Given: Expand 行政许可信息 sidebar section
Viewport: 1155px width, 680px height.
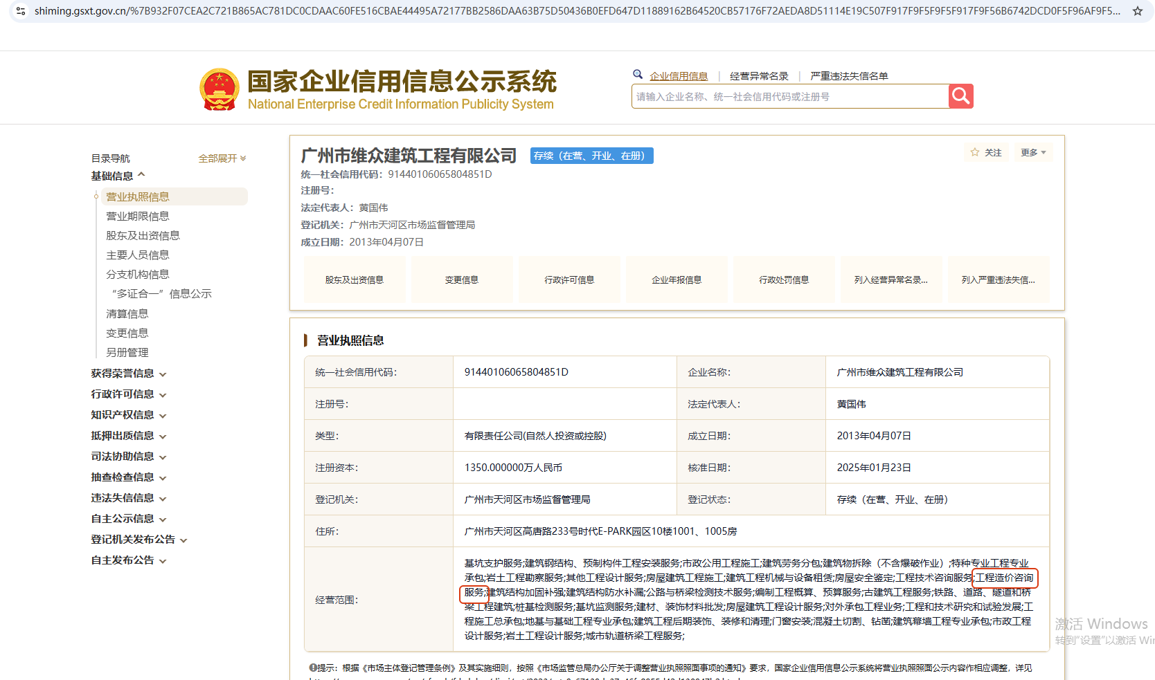Looking at the screenshot, I should pos(129,394).
